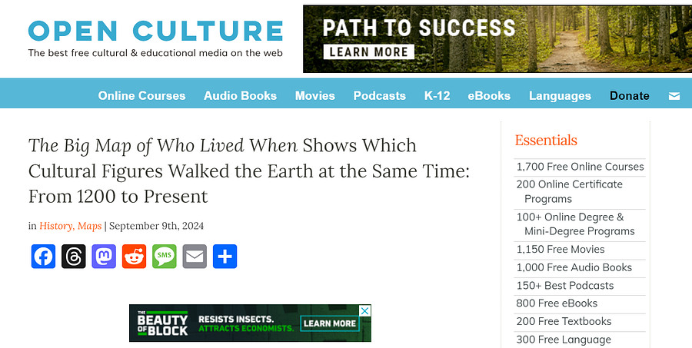Viewport: 692px width, 348px height.
Task: Click the newsletter envelope icon in navbar
Action: point(674,96)
